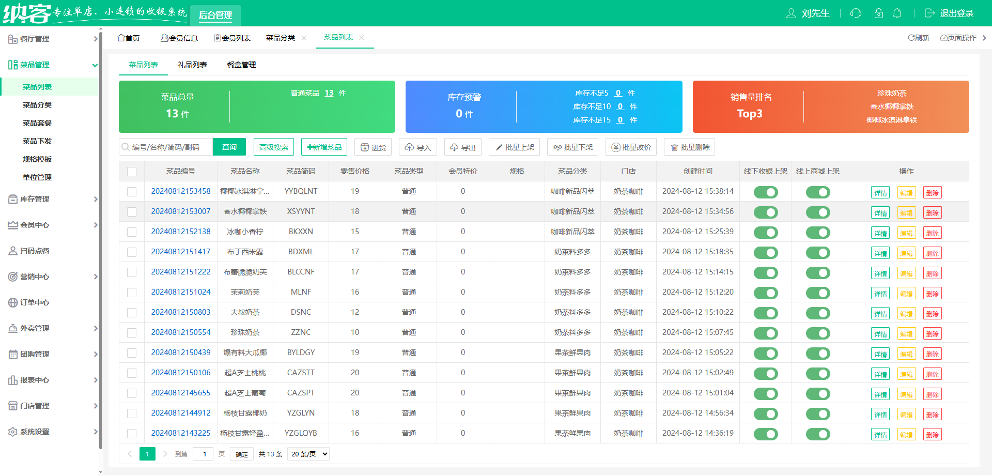Screen dimensions: 992x475
Task: Click the 查询 search button
Action: click(229, 147)
